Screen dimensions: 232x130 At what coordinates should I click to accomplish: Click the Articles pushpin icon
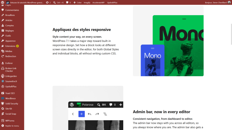click(3, 20)
